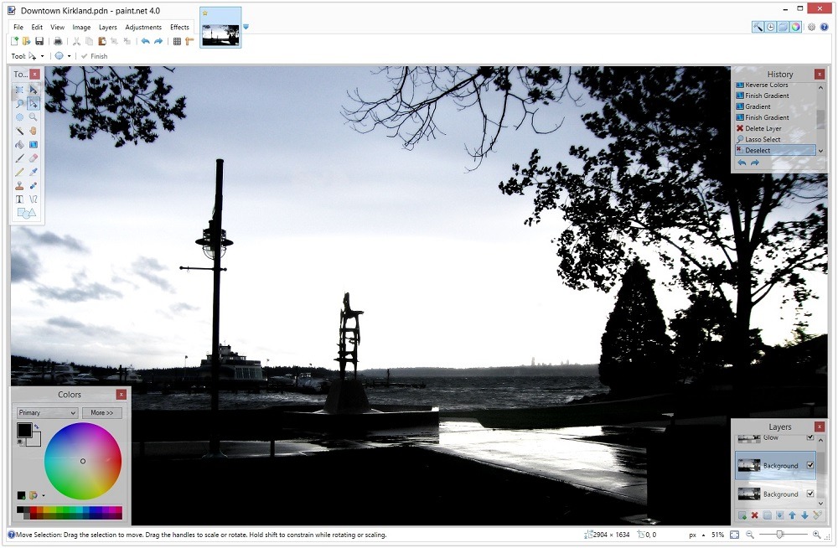838x548 pixels.
Task: Click More >> in the Colors panel
Action: coord(101,412)
